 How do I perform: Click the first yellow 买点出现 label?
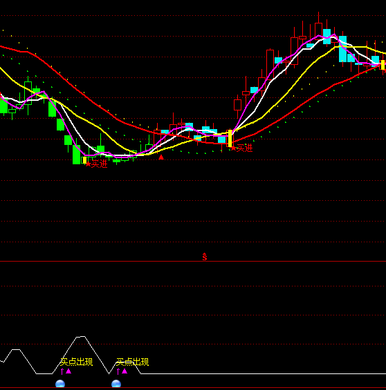[x=77, y=362]
